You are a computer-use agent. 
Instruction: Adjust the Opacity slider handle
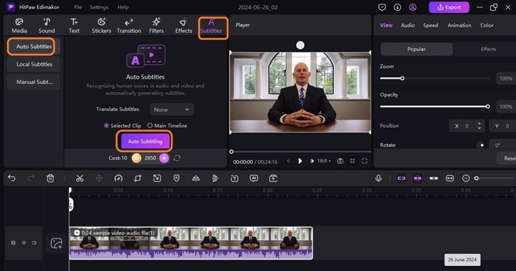(x=488, y=106)
